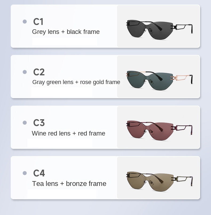
Task: Select the rose gold frame sunglasses image
Action: coord(159,80)
